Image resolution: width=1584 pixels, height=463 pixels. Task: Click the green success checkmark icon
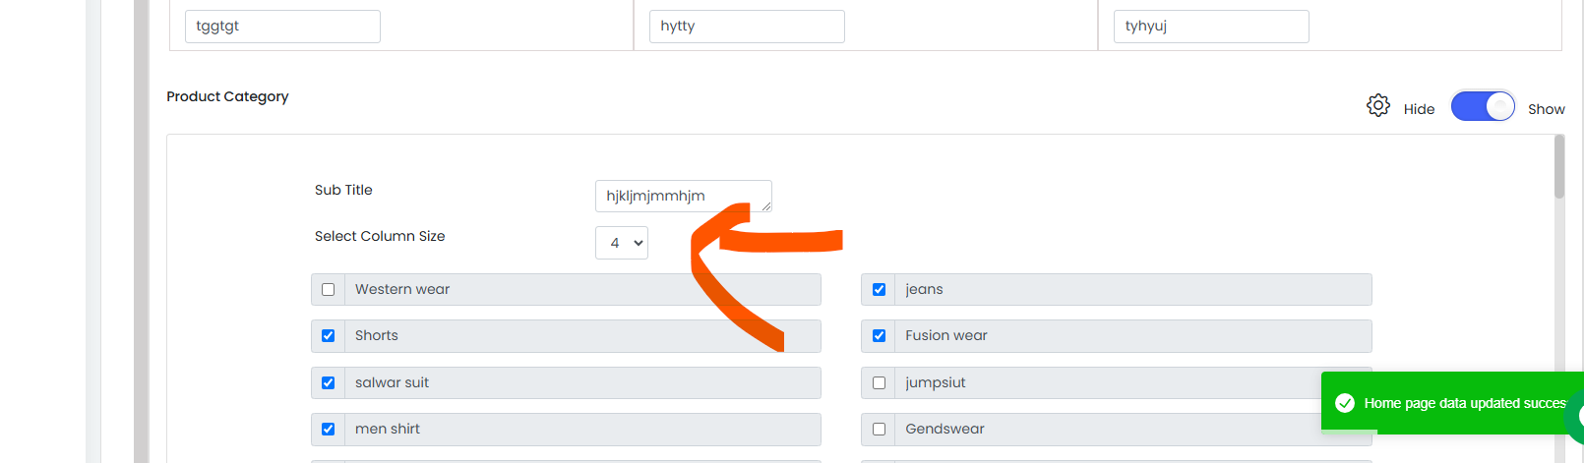coord(1345,403)
